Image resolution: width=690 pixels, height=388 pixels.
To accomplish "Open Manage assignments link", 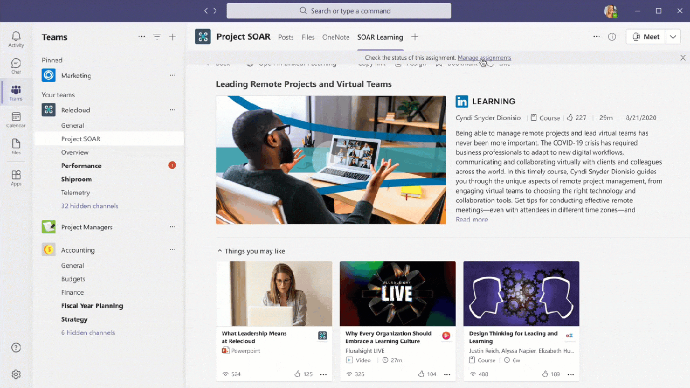I will click(484, 58).
